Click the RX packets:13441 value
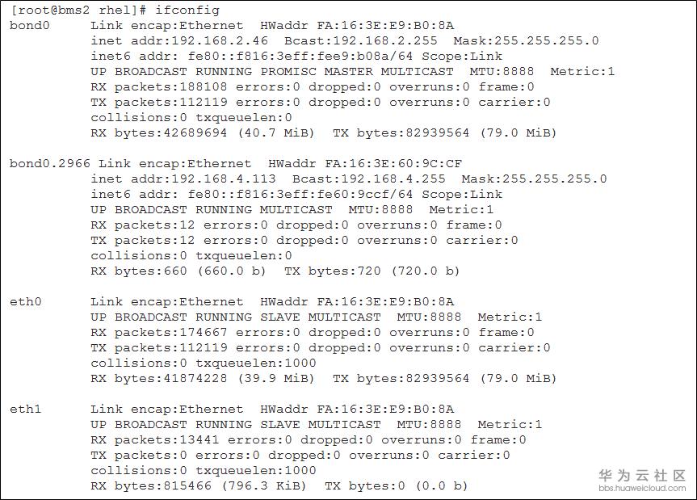The height and width of the screenshot is (500, 697). tap(154, 439)
